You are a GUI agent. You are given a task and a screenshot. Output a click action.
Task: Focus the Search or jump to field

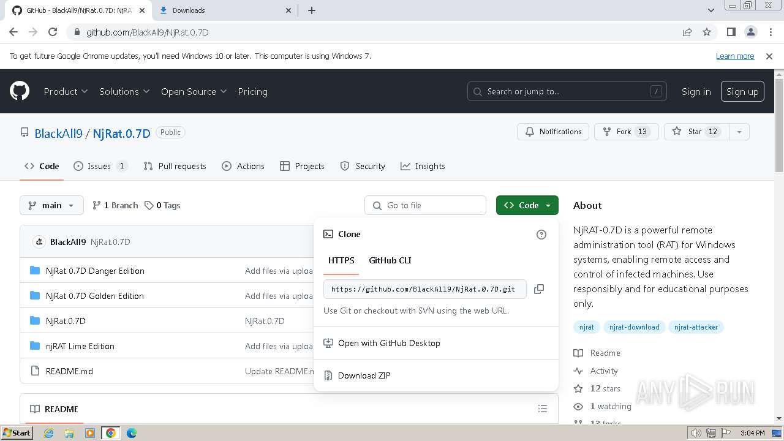click(x=567, y=91)
